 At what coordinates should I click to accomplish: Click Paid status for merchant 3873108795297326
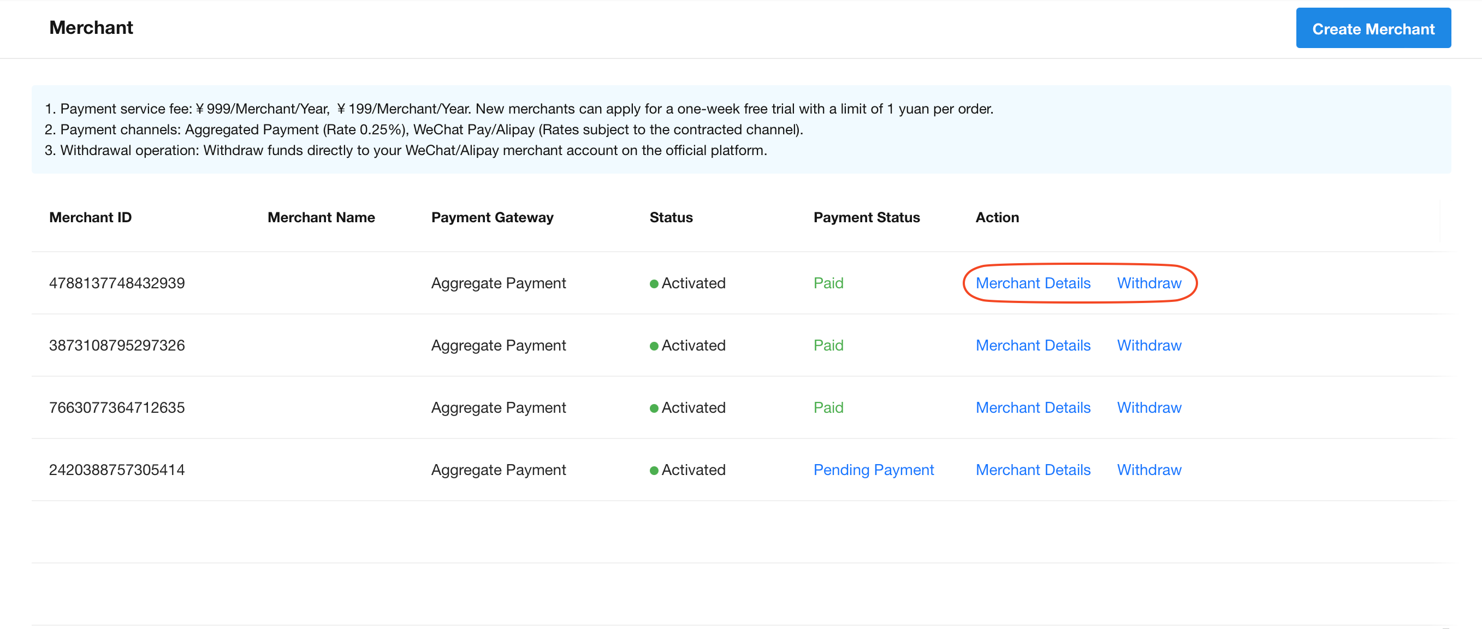[828, 345]
